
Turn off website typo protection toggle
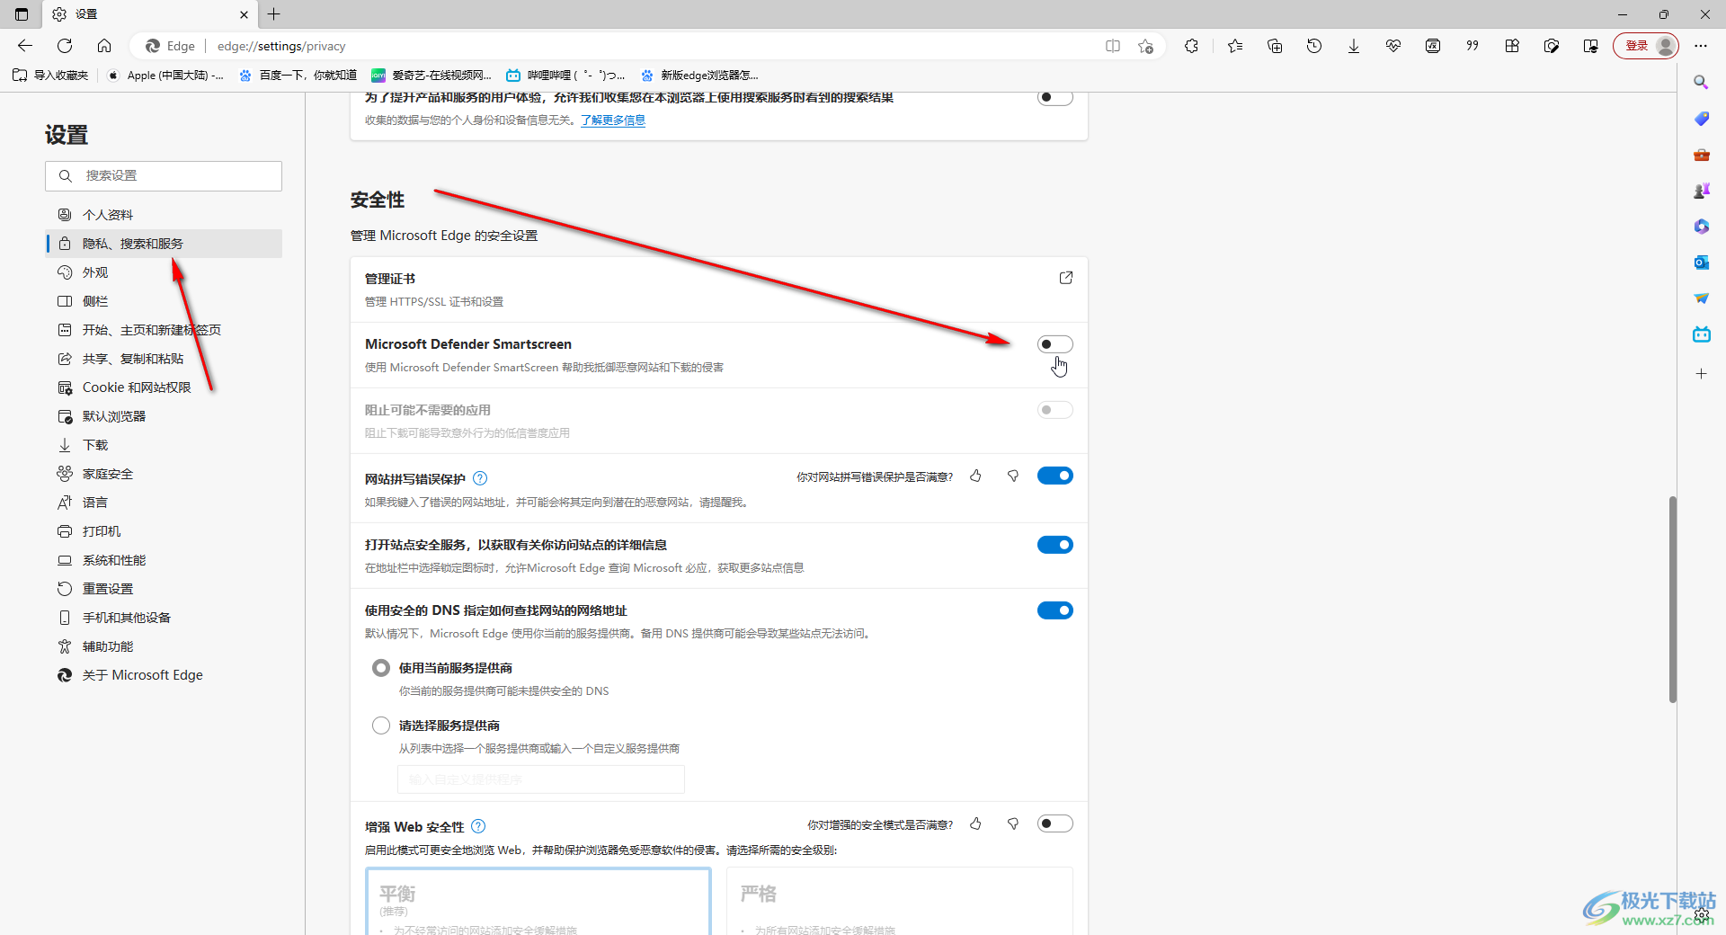tap(1054, 476)
